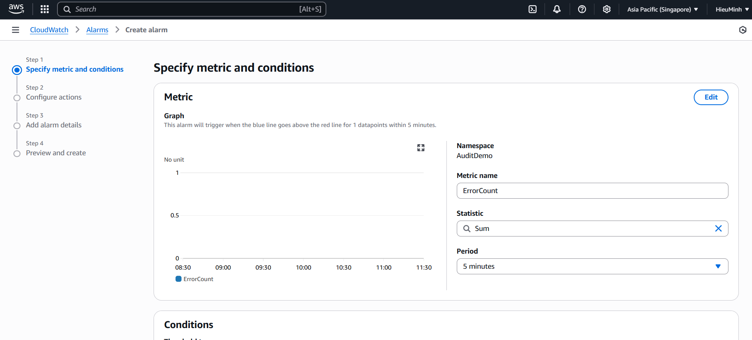Click the ErrorCount metric name field
Screen dimensions: 752x340
(x=592, y=191)
